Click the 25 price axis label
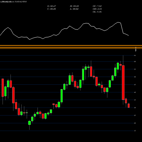Viewport: 142px width, 142px height. click(135, 115)
